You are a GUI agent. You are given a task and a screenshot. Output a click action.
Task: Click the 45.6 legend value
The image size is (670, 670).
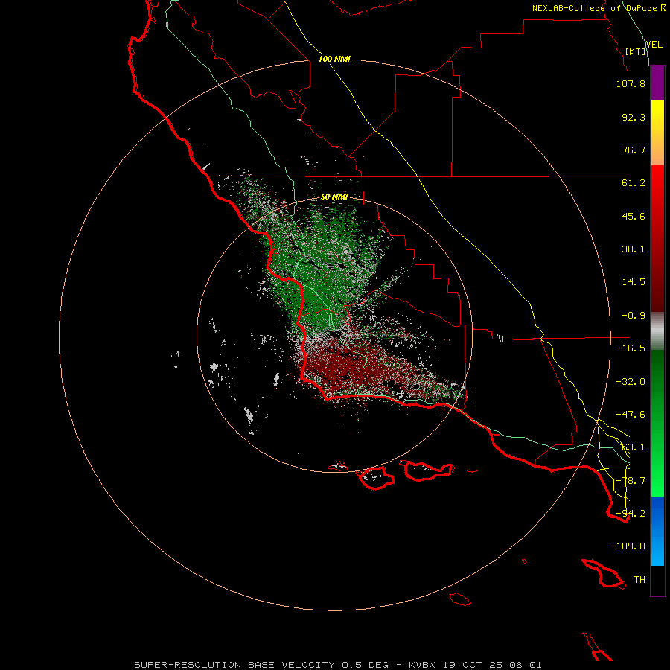coord(634,216)
